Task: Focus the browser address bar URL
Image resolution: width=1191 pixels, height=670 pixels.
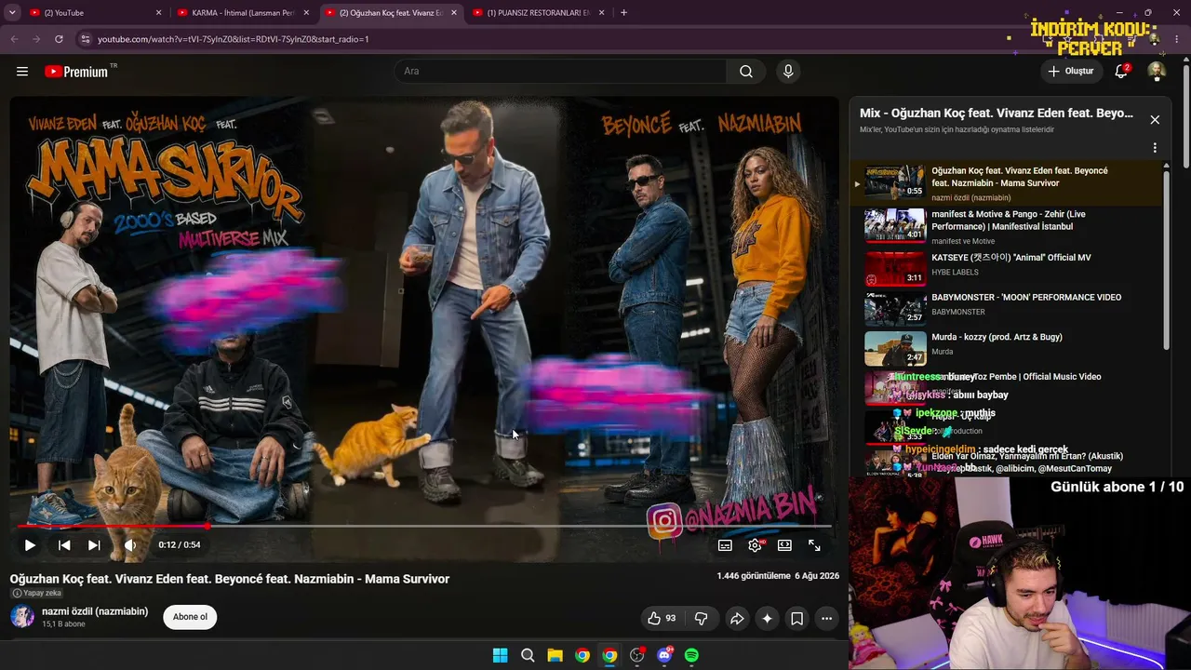Action: pos(234,39)
